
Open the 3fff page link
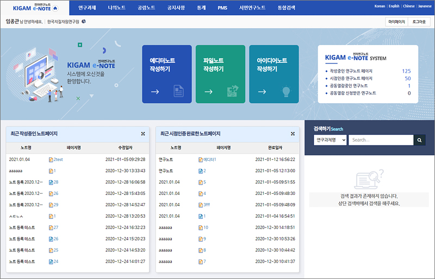[x=207, y=205]
